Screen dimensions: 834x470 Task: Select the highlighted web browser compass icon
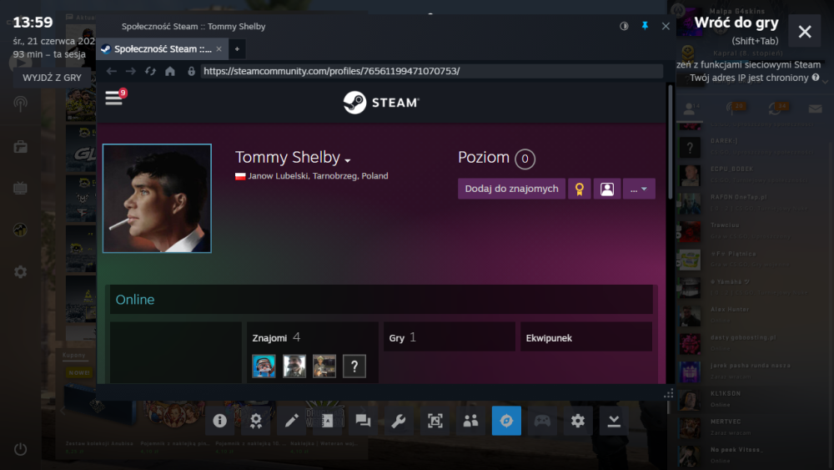(x=506, y=421)
